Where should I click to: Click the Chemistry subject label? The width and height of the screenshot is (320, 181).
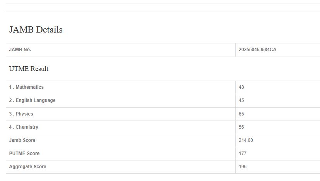pos(24,127)
